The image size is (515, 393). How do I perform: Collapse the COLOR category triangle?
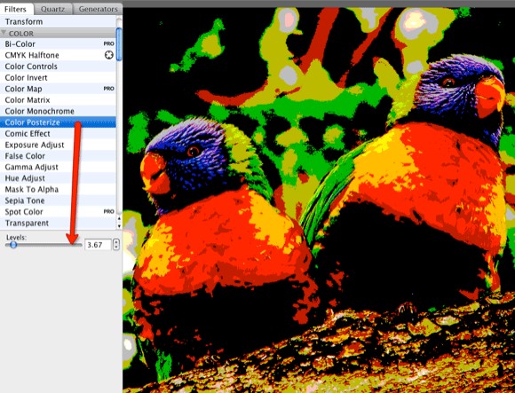[x=4, y=33]
